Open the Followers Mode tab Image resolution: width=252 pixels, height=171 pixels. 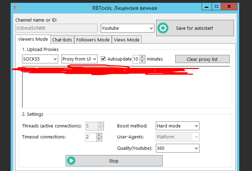click(x=93, y=40)
